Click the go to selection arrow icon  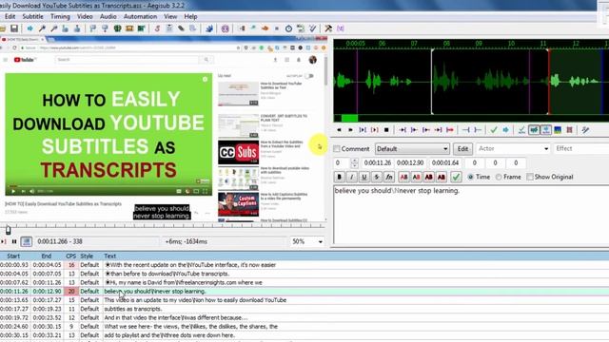click(505, 130)
